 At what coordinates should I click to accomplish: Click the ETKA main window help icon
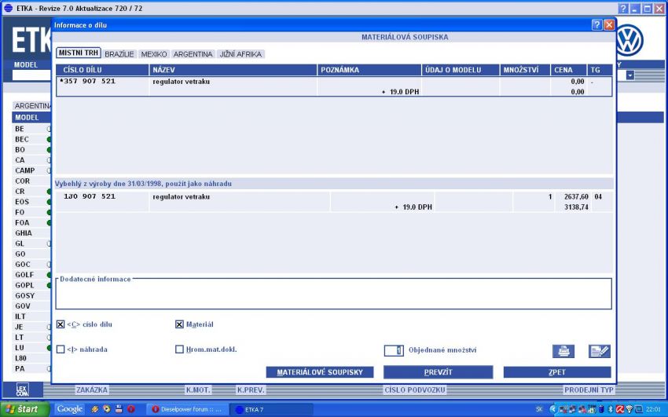pyautogui.click(x=623, y=8)
